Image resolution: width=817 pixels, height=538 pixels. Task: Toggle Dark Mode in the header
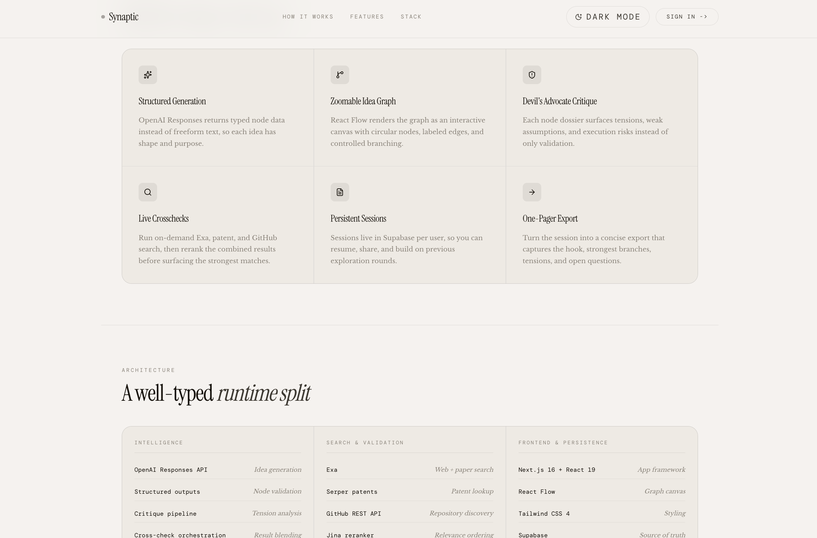tap(607, 17)
